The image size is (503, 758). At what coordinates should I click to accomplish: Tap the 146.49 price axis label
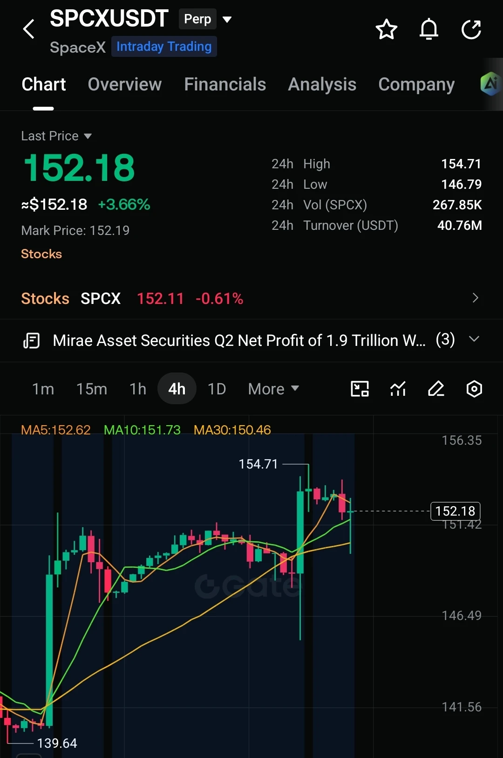coord(462,615)
